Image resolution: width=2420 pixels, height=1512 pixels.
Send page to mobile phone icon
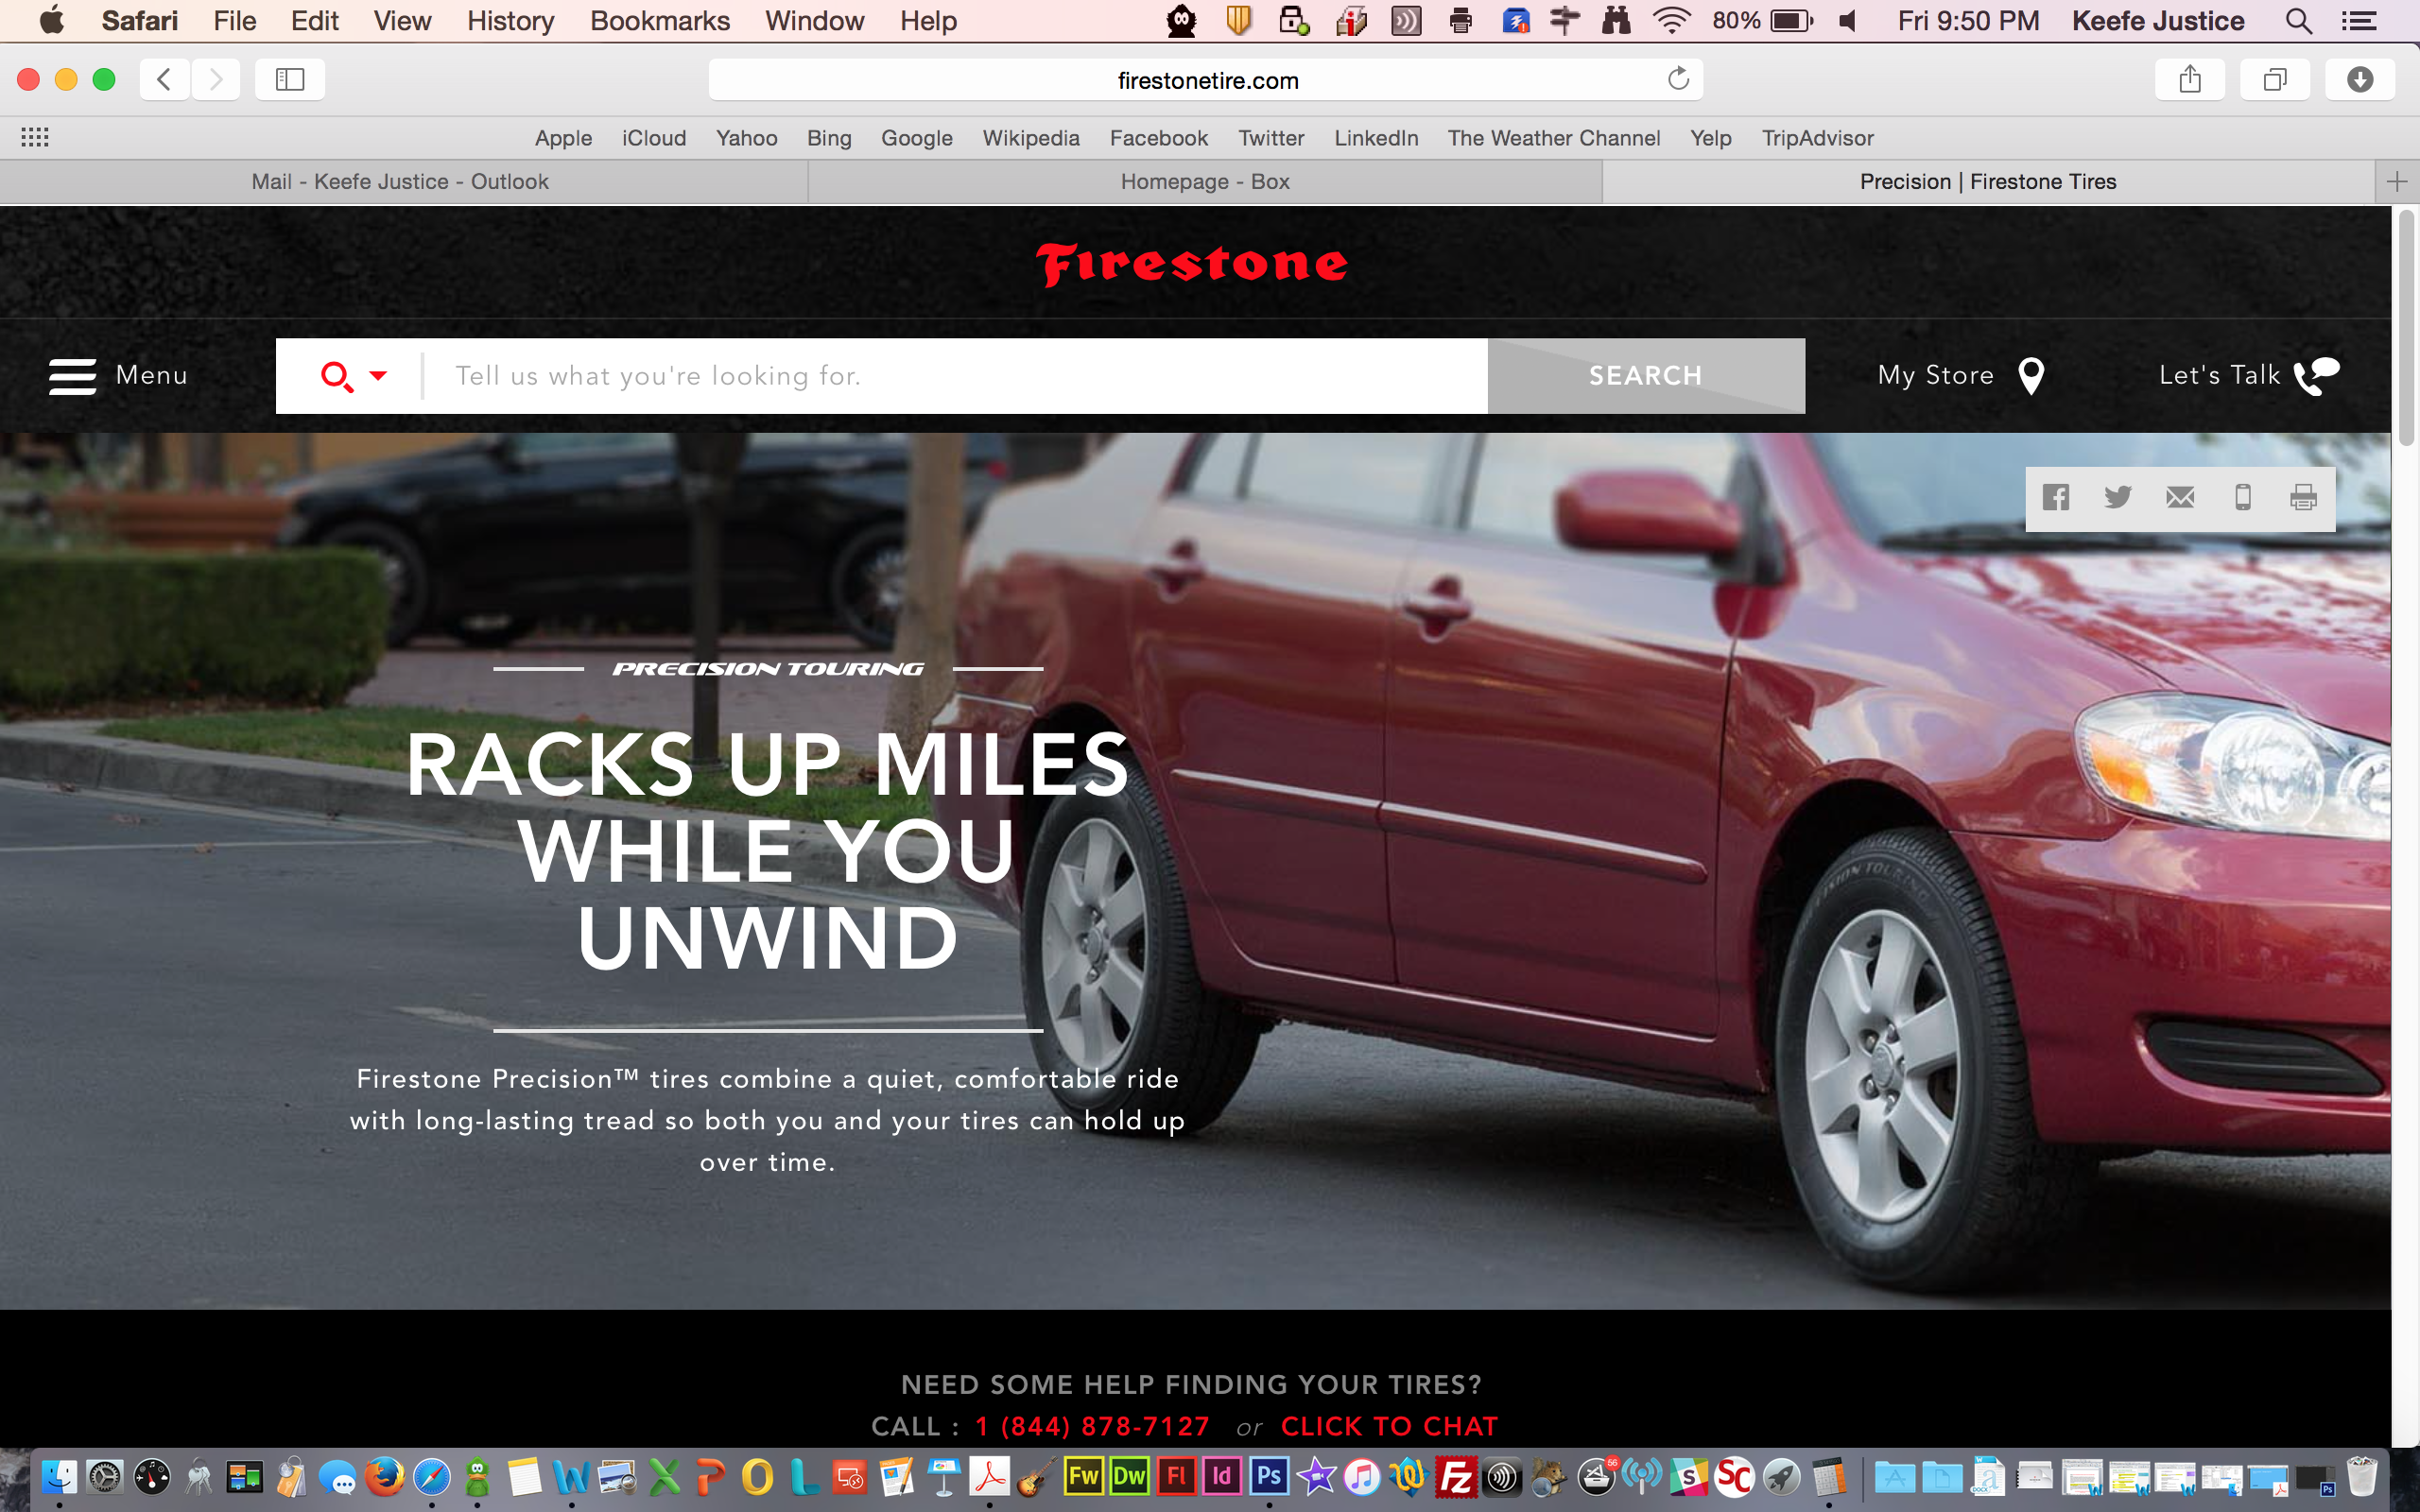[2243, 497]
